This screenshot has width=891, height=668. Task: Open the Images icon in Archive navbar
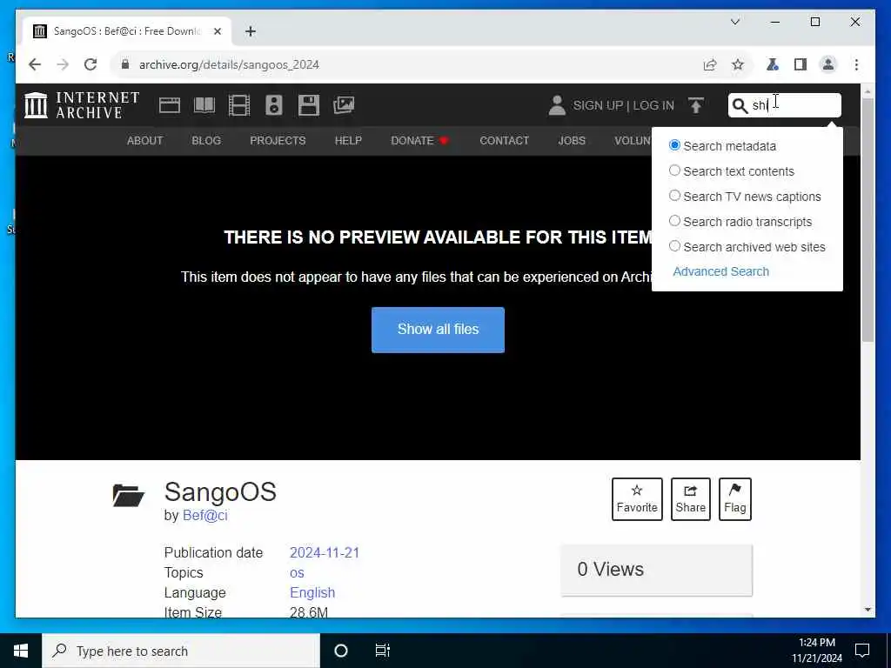tap(344, 105)
